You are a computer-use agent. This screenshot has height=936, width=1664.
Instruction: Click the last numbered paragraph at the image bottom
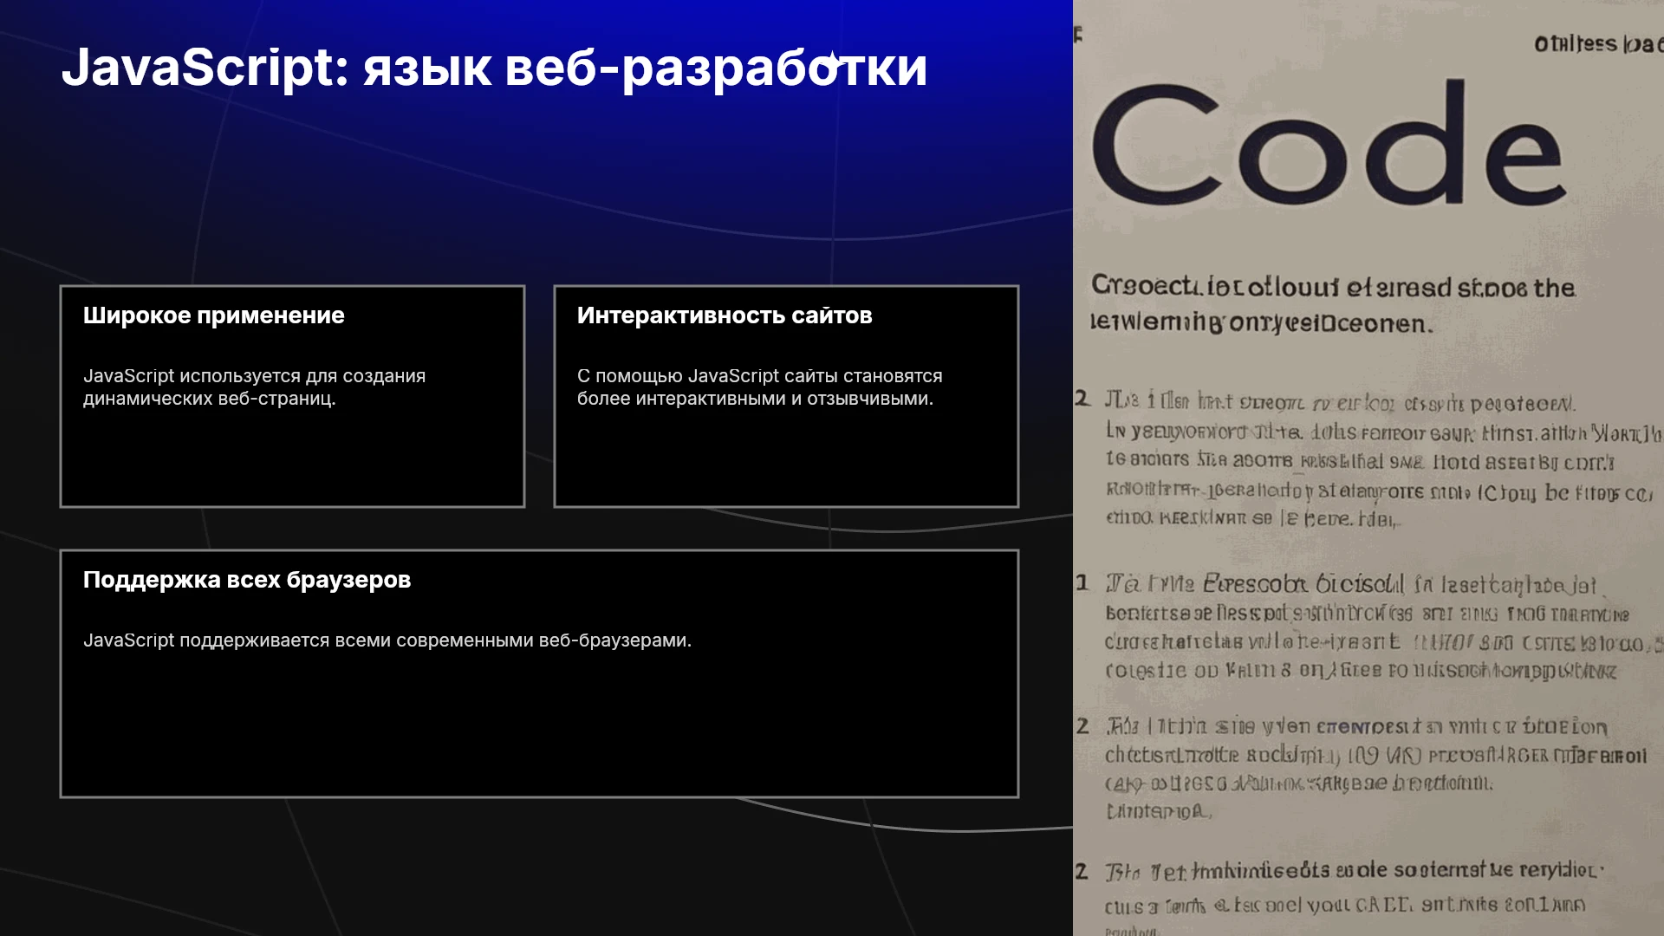tap(1339, 897)
